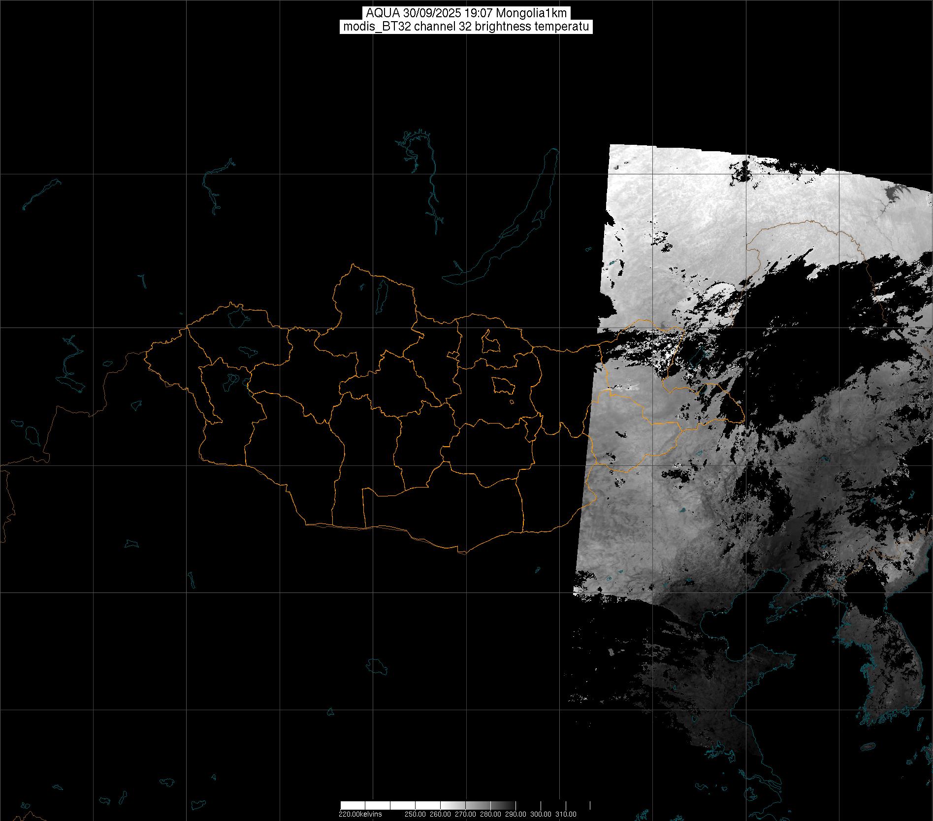Select Lake Khövsgöl in northern Mongolia
The image size is (933, 821).
point(381,293)
